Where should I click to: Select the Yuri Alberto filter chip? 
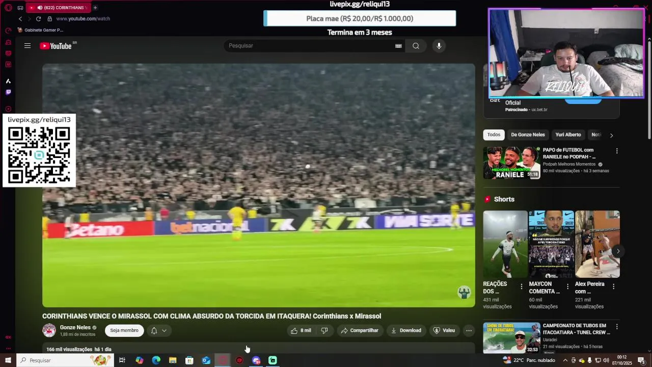[x=568, y=135]
